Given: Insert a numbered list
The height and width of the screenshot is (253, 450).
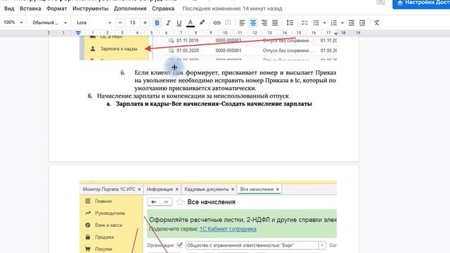Looking at the screenshot, I should [x=334, y=22].
